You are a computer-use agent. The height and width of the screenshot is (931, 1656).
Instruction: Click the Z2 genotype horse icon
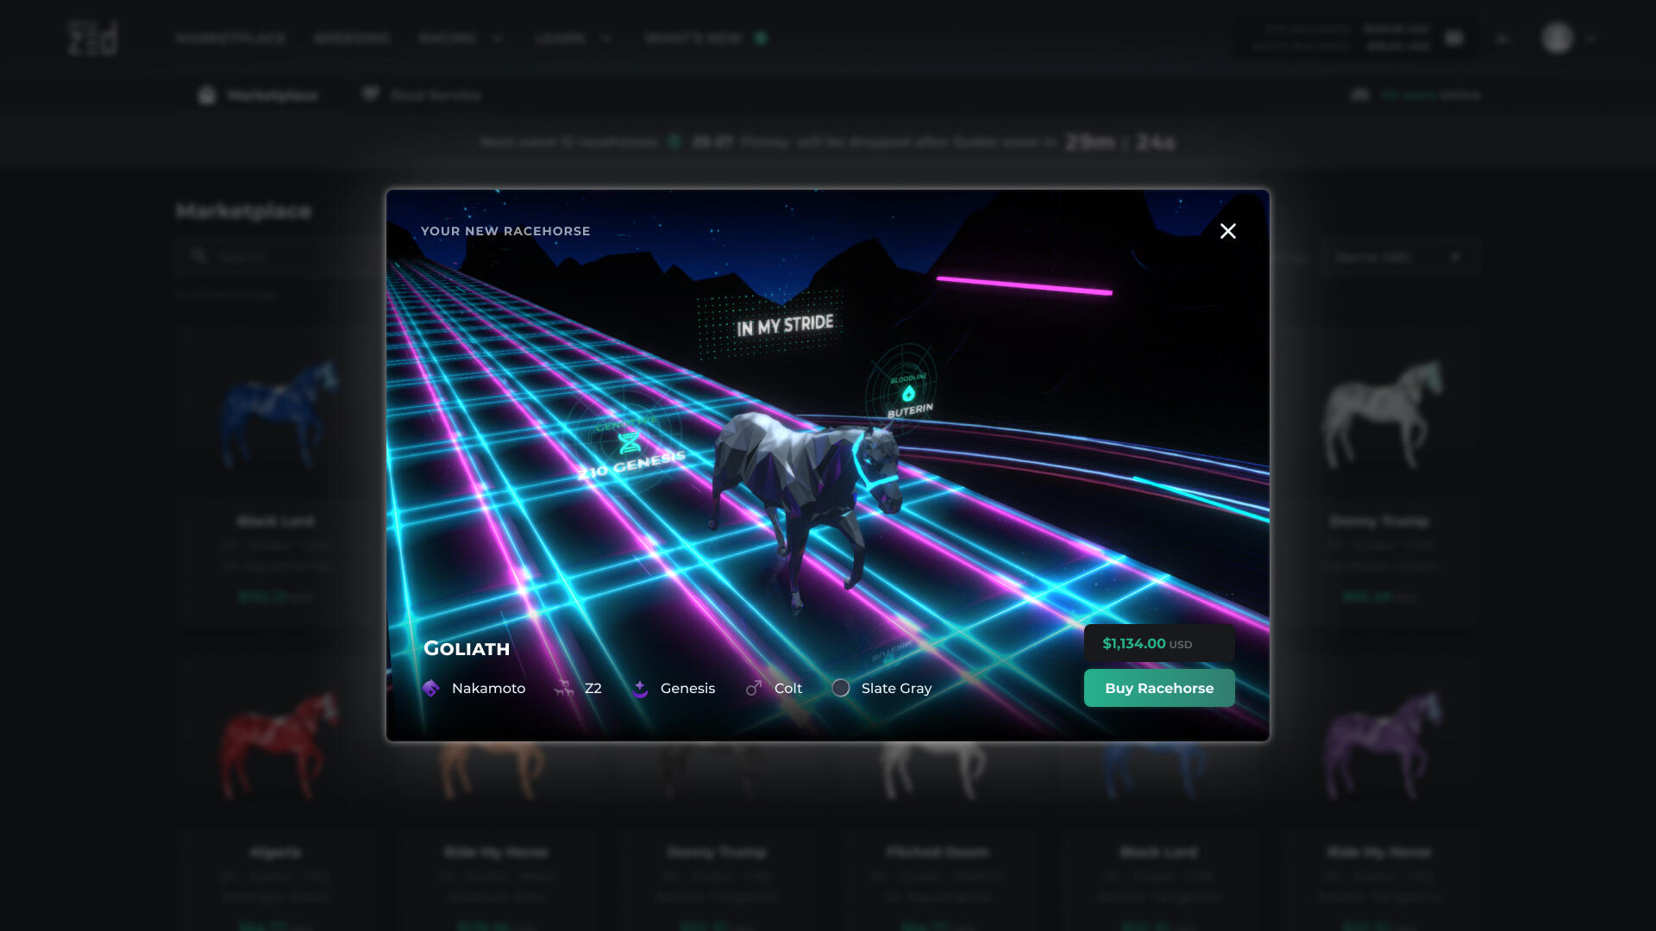click(564, 688)
